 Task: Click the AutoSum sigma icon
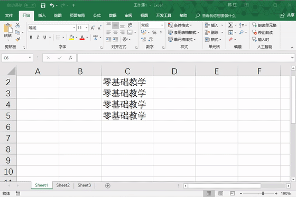(x=230, y=25)
